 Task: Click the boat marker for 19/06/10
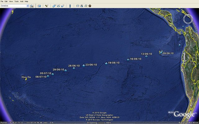[106, 64]
